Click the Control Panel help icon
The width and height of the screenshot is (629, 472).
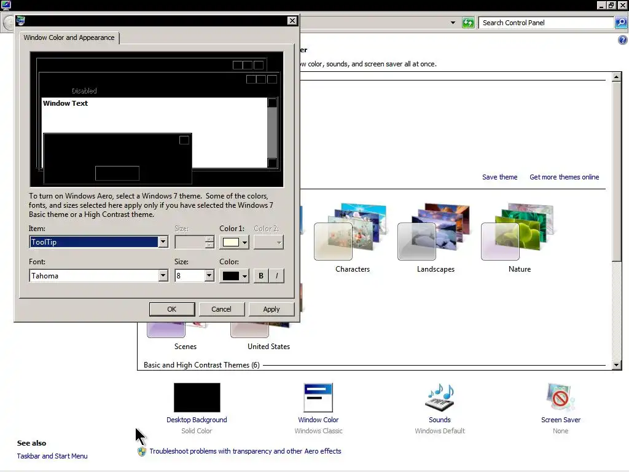[623, 40]
